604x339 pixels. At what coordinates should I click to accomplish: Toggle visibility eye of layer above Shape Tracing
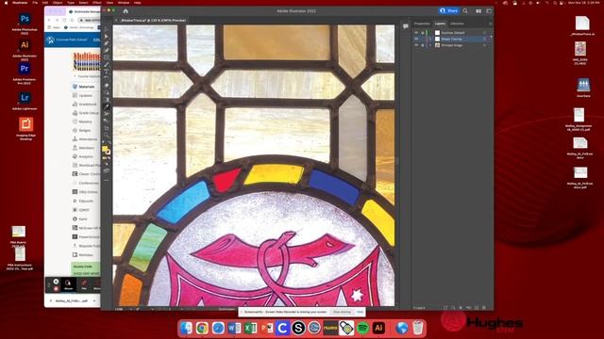pos(416,33)
